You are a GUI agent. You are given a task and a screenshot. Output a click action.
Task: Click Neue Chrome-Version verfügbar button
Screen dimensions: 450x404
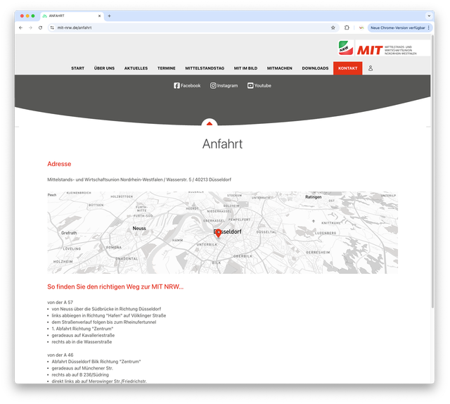397,27
